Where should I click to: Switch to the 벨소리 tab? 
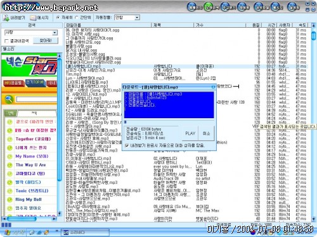click(x=8, y=49)
